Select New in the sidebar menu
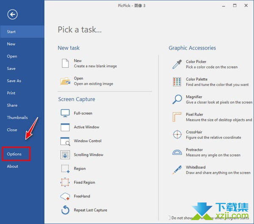This screenshot has width=254, height=224. 11,44
